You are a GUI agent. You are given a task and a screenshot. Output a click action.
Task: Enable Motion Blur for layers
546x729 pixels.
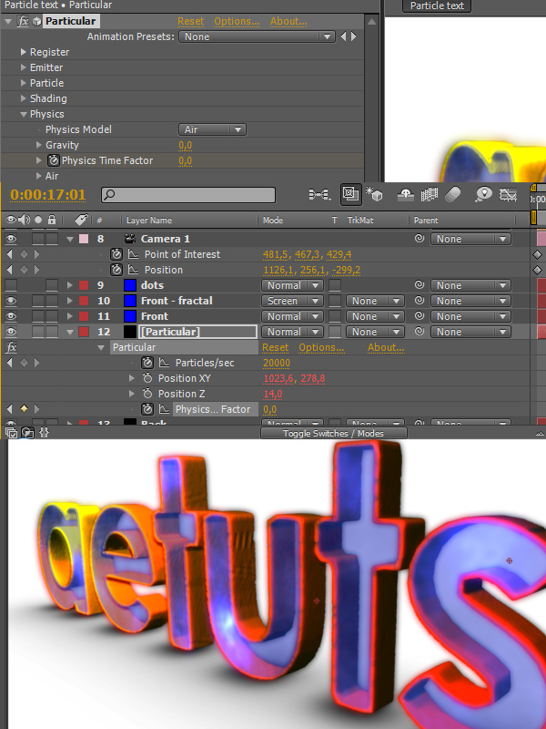click(453, 194)
